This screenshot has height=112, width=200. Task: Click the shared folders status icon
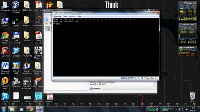(135, 78)
